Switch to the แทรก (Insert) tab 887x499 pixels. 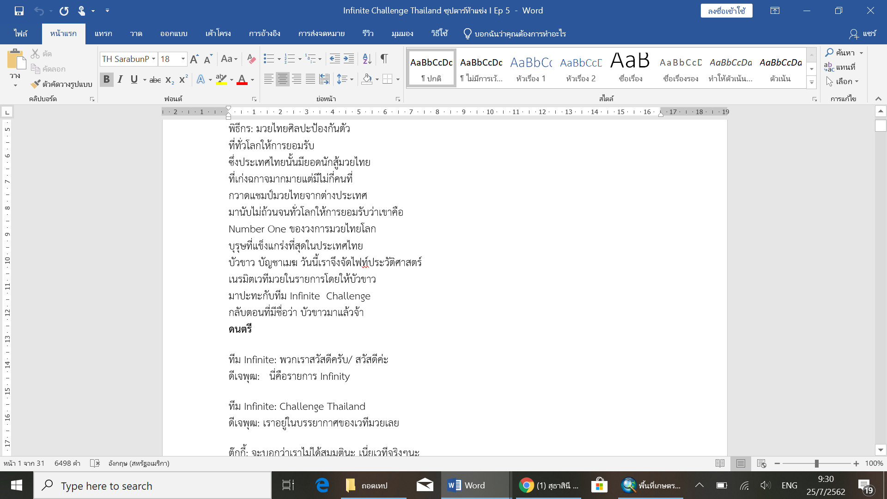tap(103, 34)
